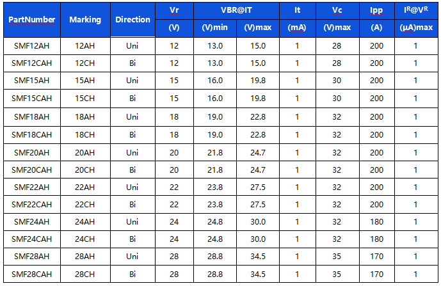
Task: Select the 18AH marking cell
Action: tap(84, 116)
